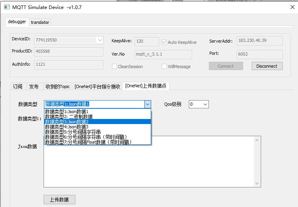Switch to the translator tab

click(40, 22)
